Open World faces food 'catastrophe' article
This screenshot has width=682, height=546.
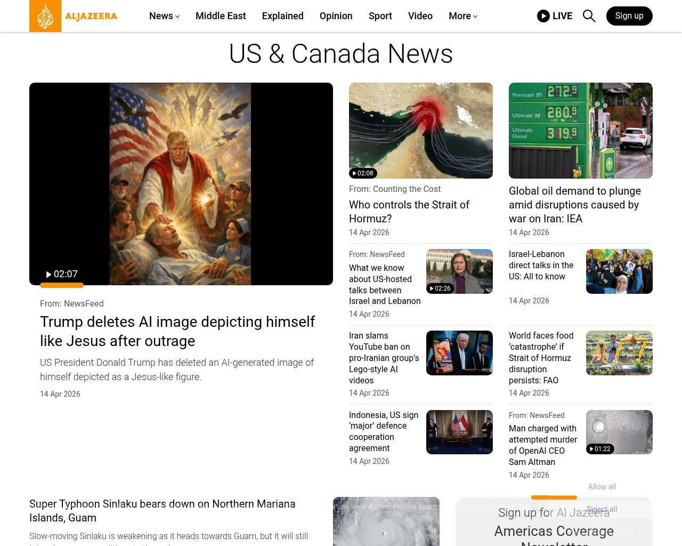click(541, 358)
